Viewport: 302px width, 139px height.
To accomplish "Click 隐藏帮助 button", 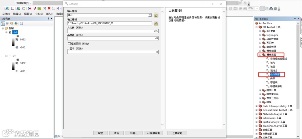I will click(153, 133).
